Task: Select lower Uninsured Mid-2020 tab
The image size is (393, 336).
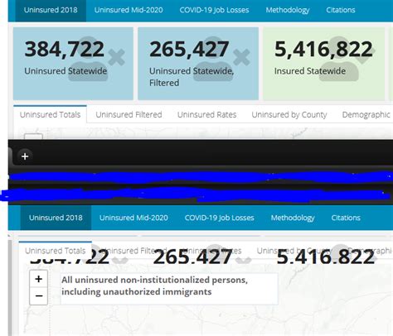Action: point(133,218)
